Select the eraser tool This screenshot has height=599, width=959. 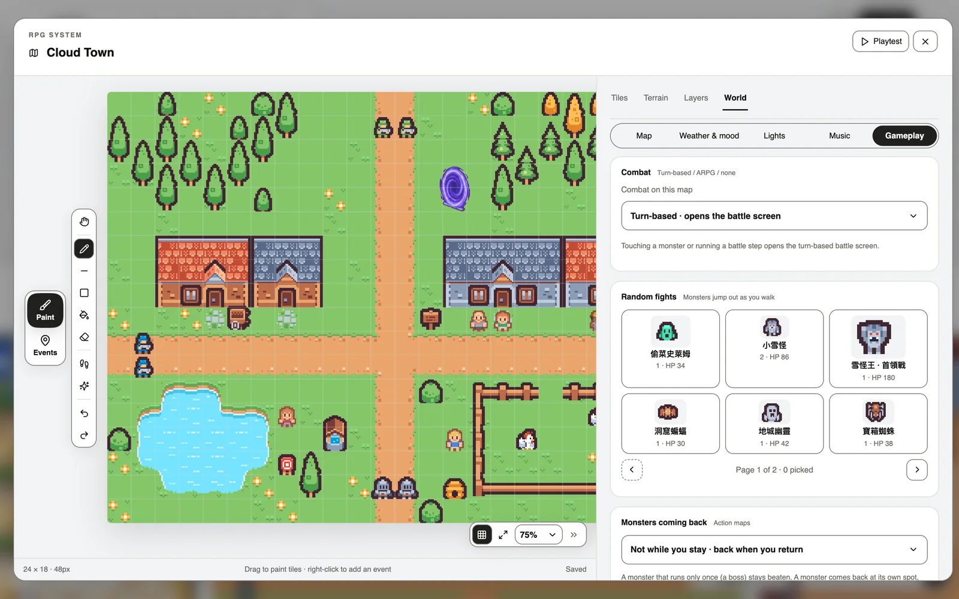[84, 337]
